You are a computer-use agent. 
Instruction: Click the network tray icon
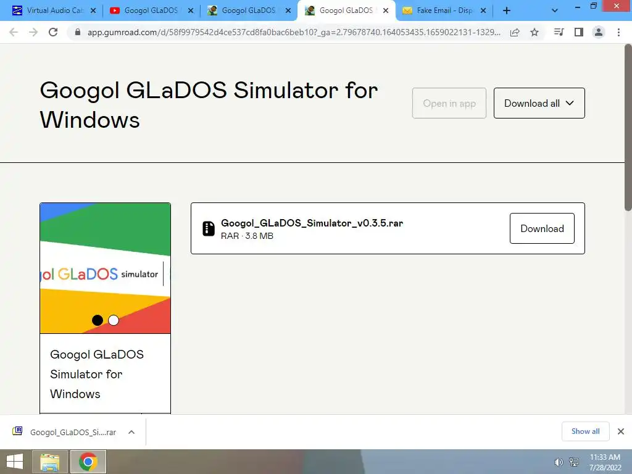573,462
